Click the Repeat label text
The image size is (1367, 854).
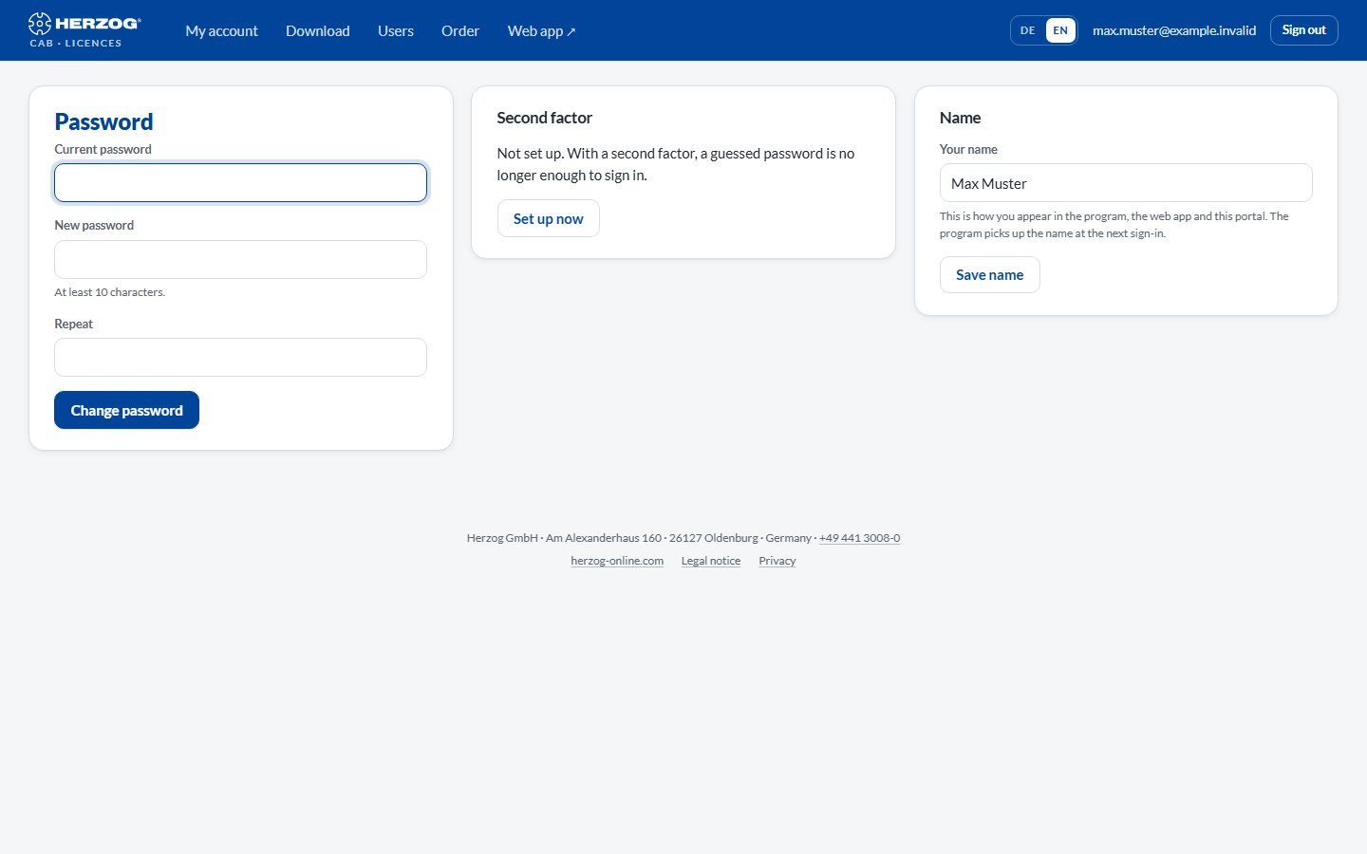click(x=73, y=324)
